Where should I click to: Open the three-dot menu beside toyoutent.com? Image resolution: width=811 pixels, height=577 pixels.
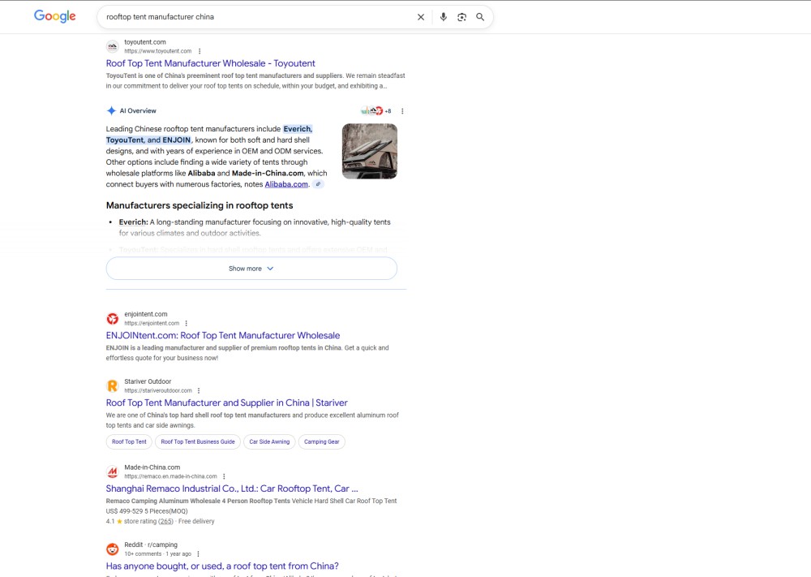200,50
